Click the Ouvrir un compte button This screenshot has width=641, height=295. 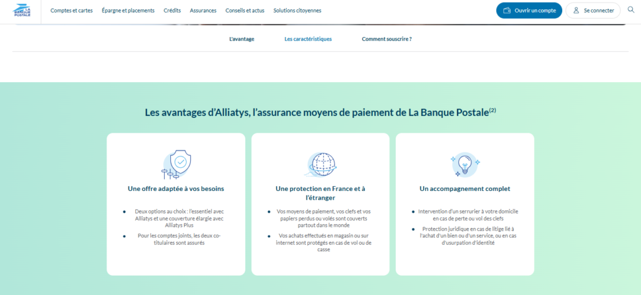pyautogui.click(x=529, y=11)
